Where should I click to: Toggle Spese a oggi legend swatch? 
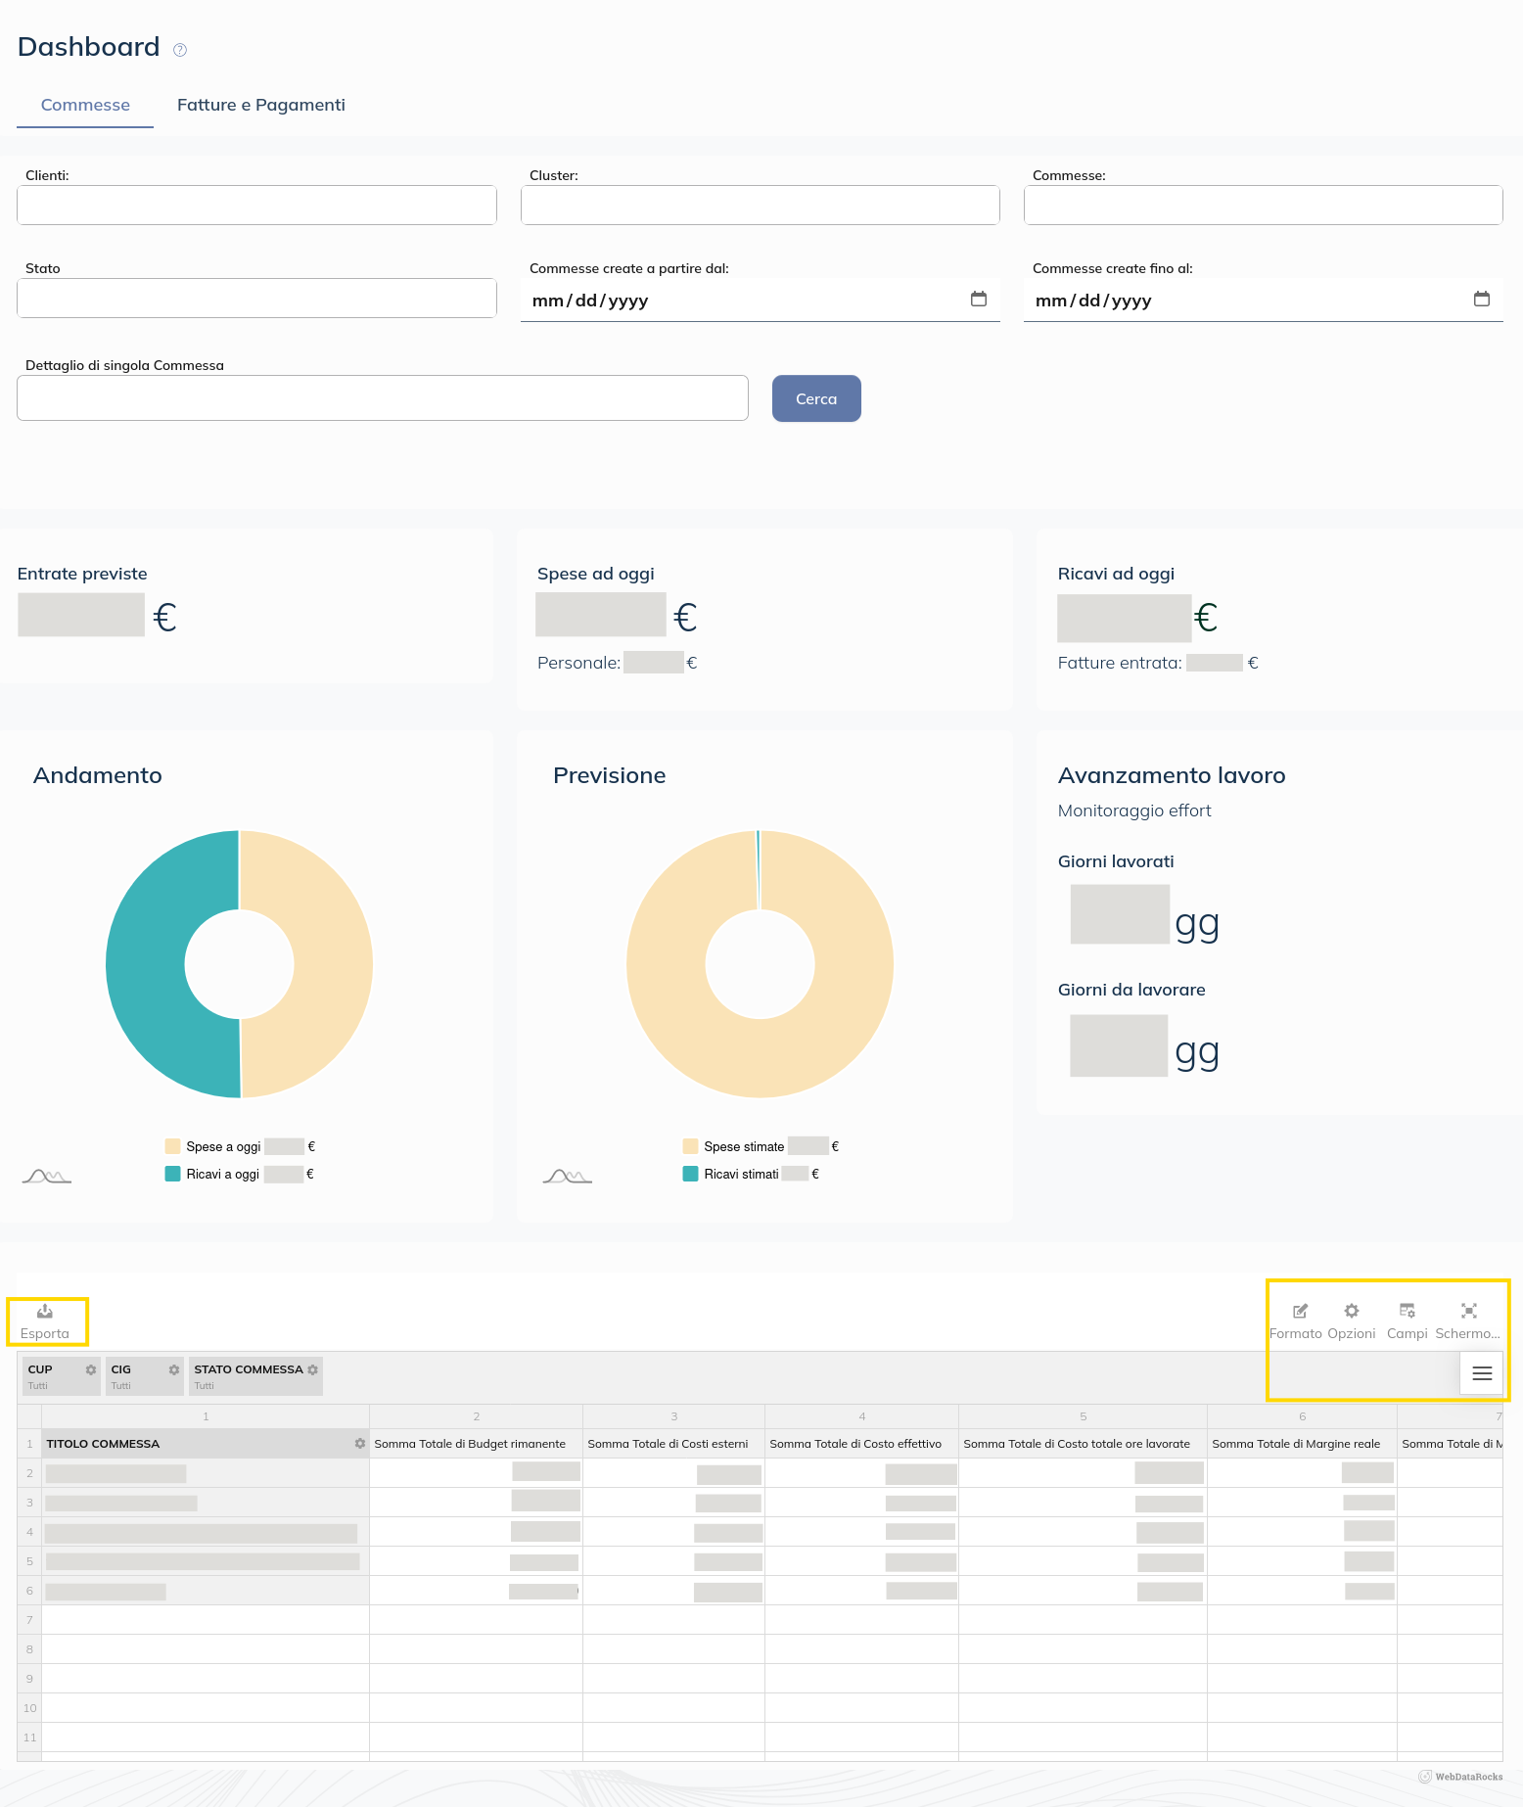[x=173, y=1146]
